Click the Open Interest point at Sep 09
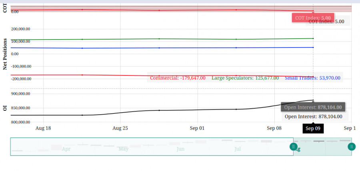Screen dimensions: 360x171 (x=313, y=100)
